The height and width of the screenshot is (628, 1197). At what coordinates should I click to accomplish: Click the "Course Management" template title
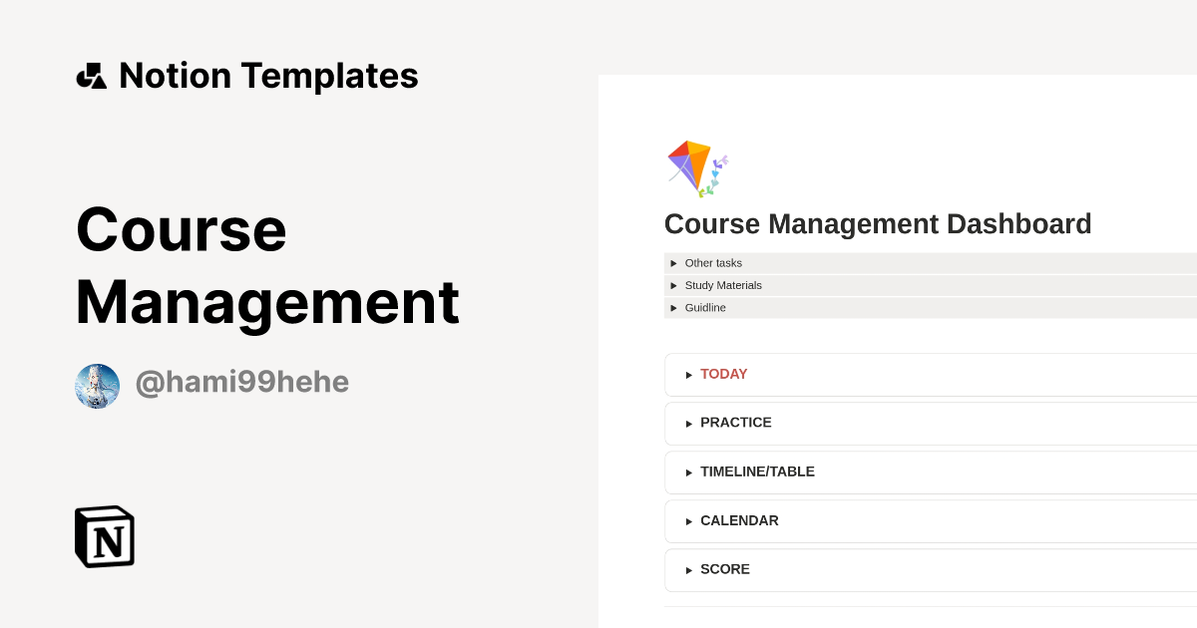coord(267,266)
